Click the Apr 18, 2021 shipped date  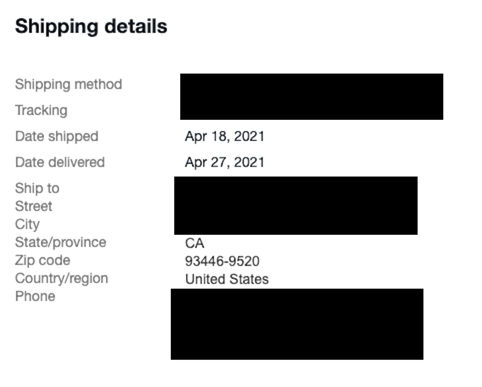225,137
